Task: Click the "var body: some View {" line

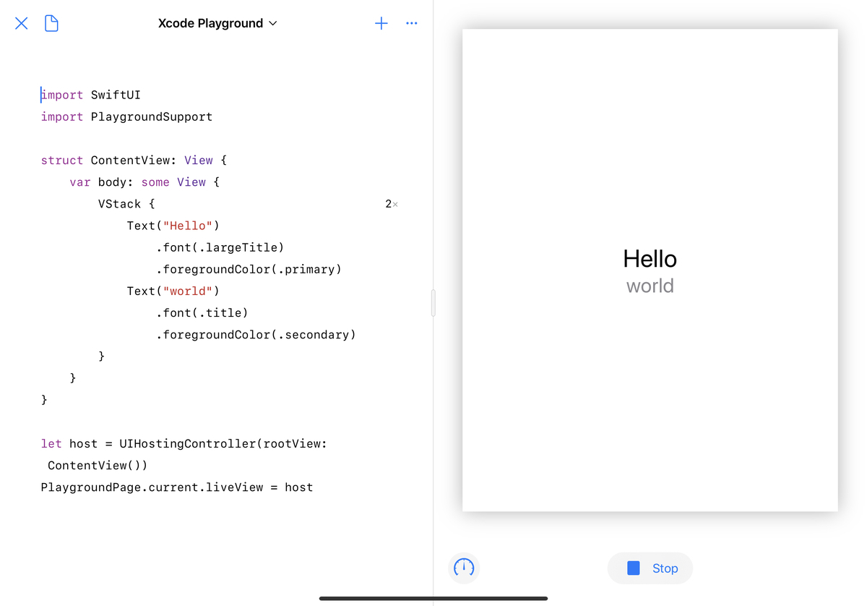Action: point(144,182)
